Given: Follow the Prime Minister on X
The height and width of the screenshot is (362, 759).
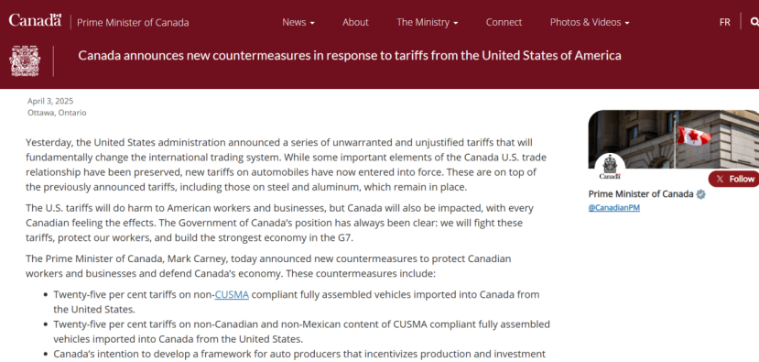Looking at the screenshot, I should coord(734,179).
